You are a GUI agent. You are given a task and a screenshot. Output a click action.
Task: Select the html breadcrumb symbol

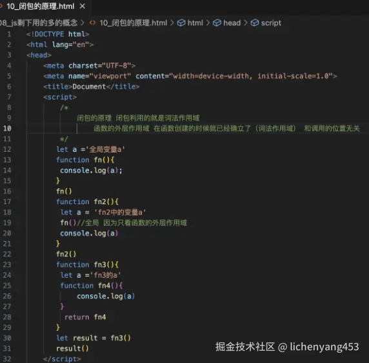[x=195, y=23]
